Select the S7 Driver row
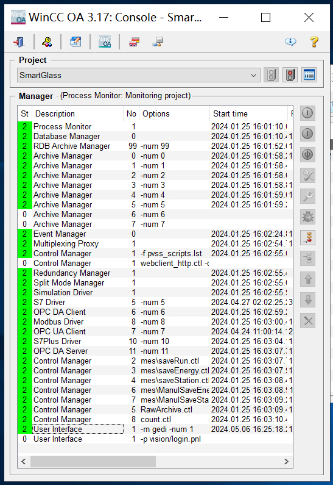Viewport: 333px width, 485px height. pos(155,302)
